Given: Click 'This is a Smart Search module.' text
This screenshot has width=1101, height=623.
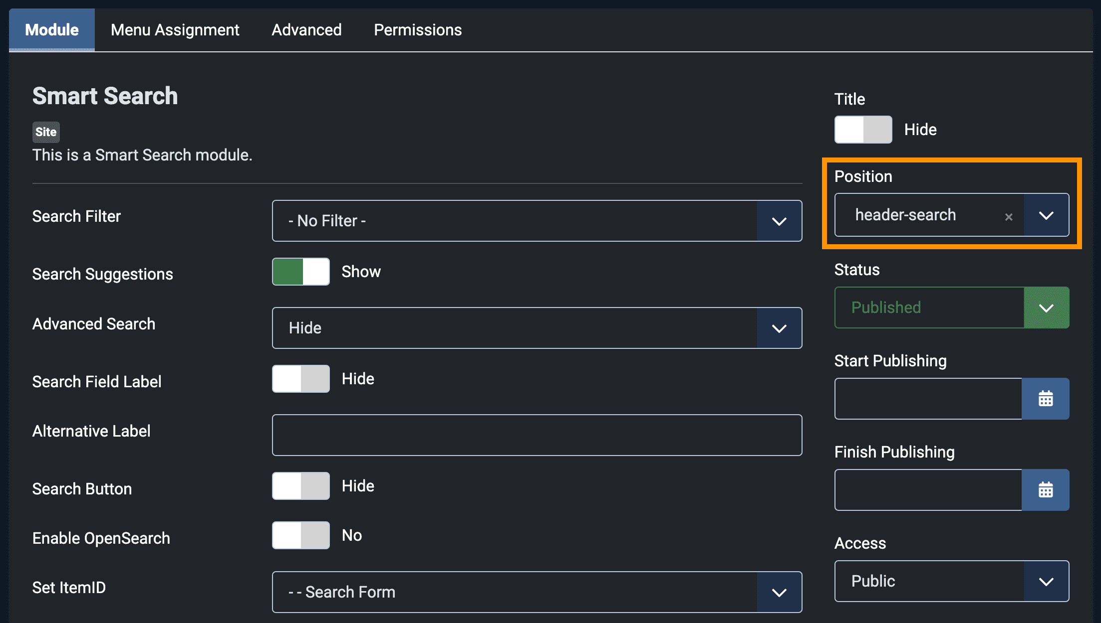Looking at the screenshot, I should tap(142, 155).
